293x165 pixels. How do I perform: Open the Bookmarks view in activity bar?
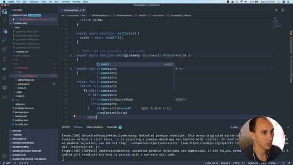pyautogui.click(x=5, y=59)
